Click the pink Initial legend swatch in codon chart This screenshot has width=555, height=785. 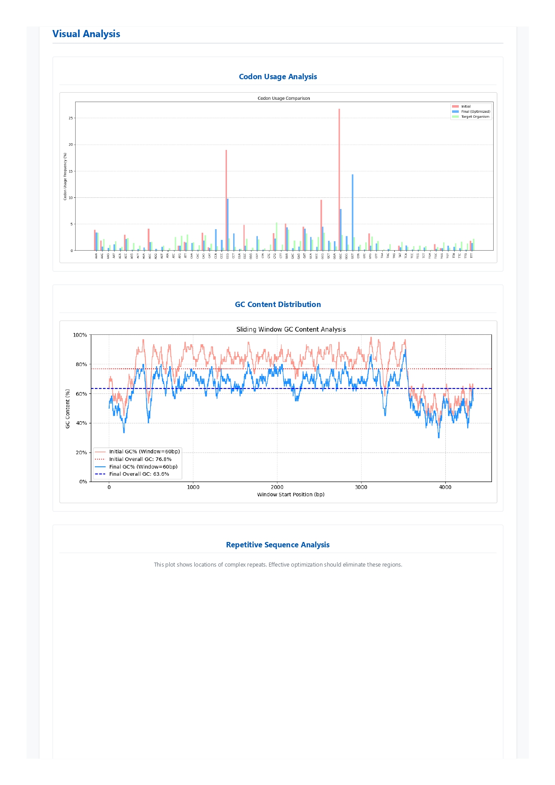pyautogui.click(x=455, y=107)
